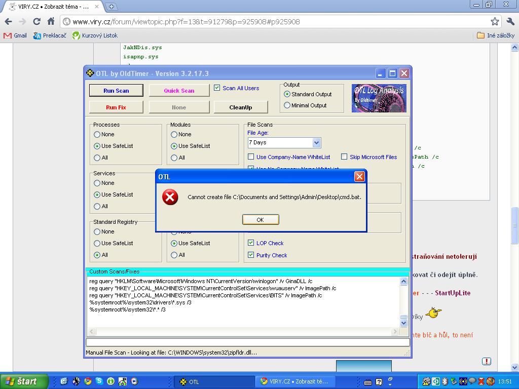Reload the page in Chrome
The width and height of the screenshot is (519, 389).
(36, 22)
